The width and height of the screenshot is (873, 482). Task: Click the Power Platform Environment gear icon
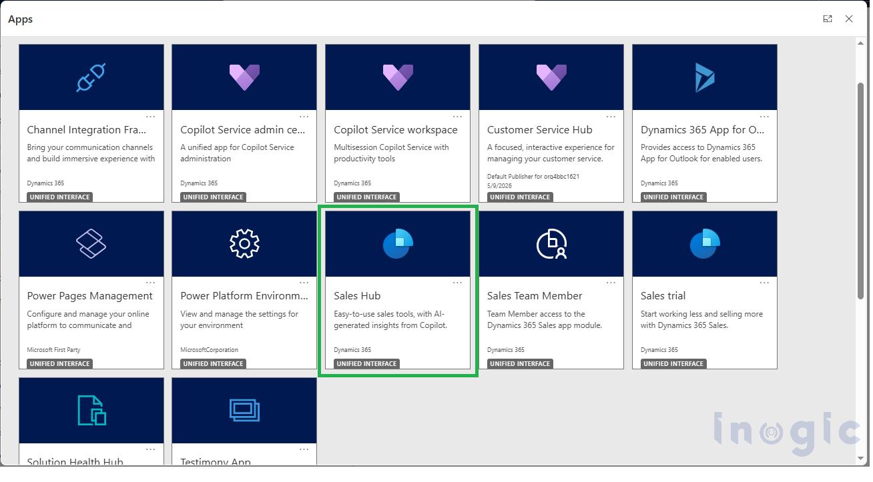pyautogui.click(x=244, y=244)
